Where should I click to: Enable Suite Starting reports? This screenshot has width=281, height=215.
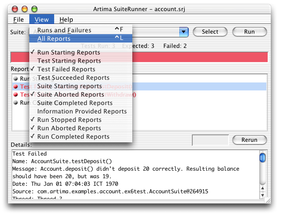[81, 86]
